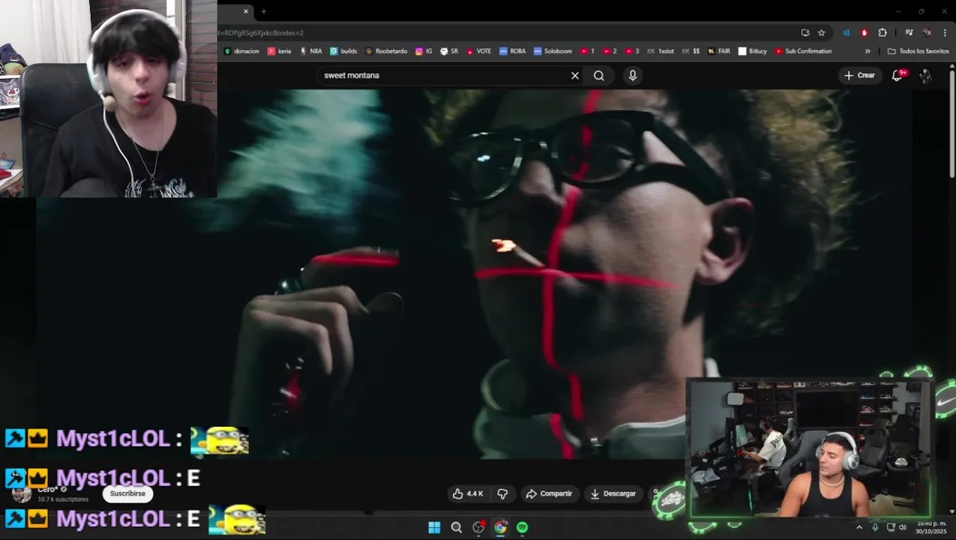956x540 pixels.
Task: Click the tray microphone icon
Action: [875, 527]
